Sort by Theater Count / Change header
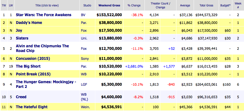The image size is (244, 111). click(160, 6)
